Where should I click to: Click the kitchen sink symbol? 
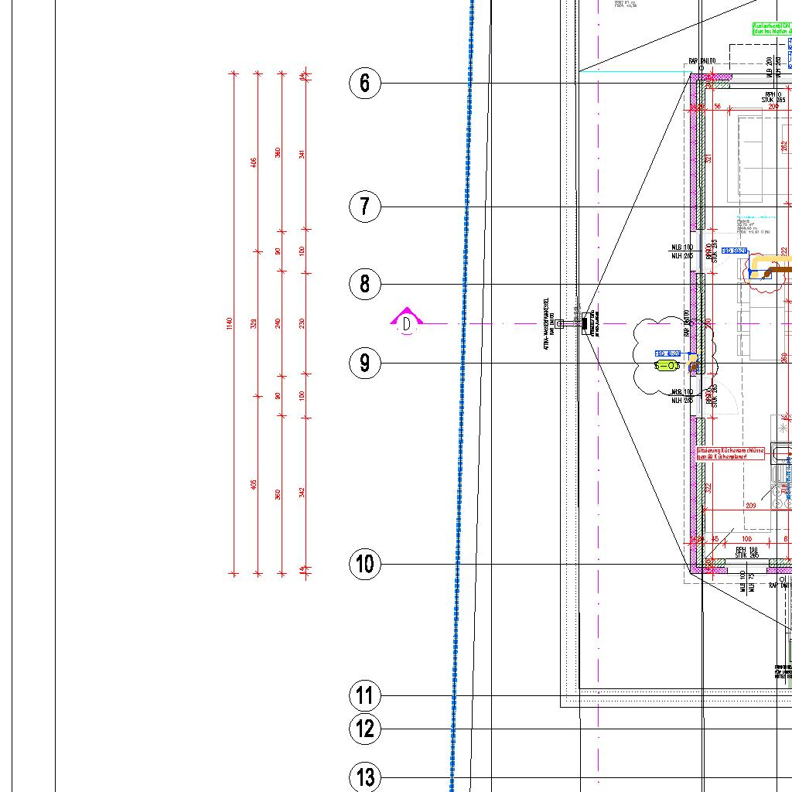(781, 452)
